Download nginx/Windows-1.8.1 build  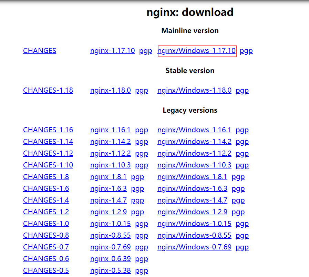(x=192, y=177)
